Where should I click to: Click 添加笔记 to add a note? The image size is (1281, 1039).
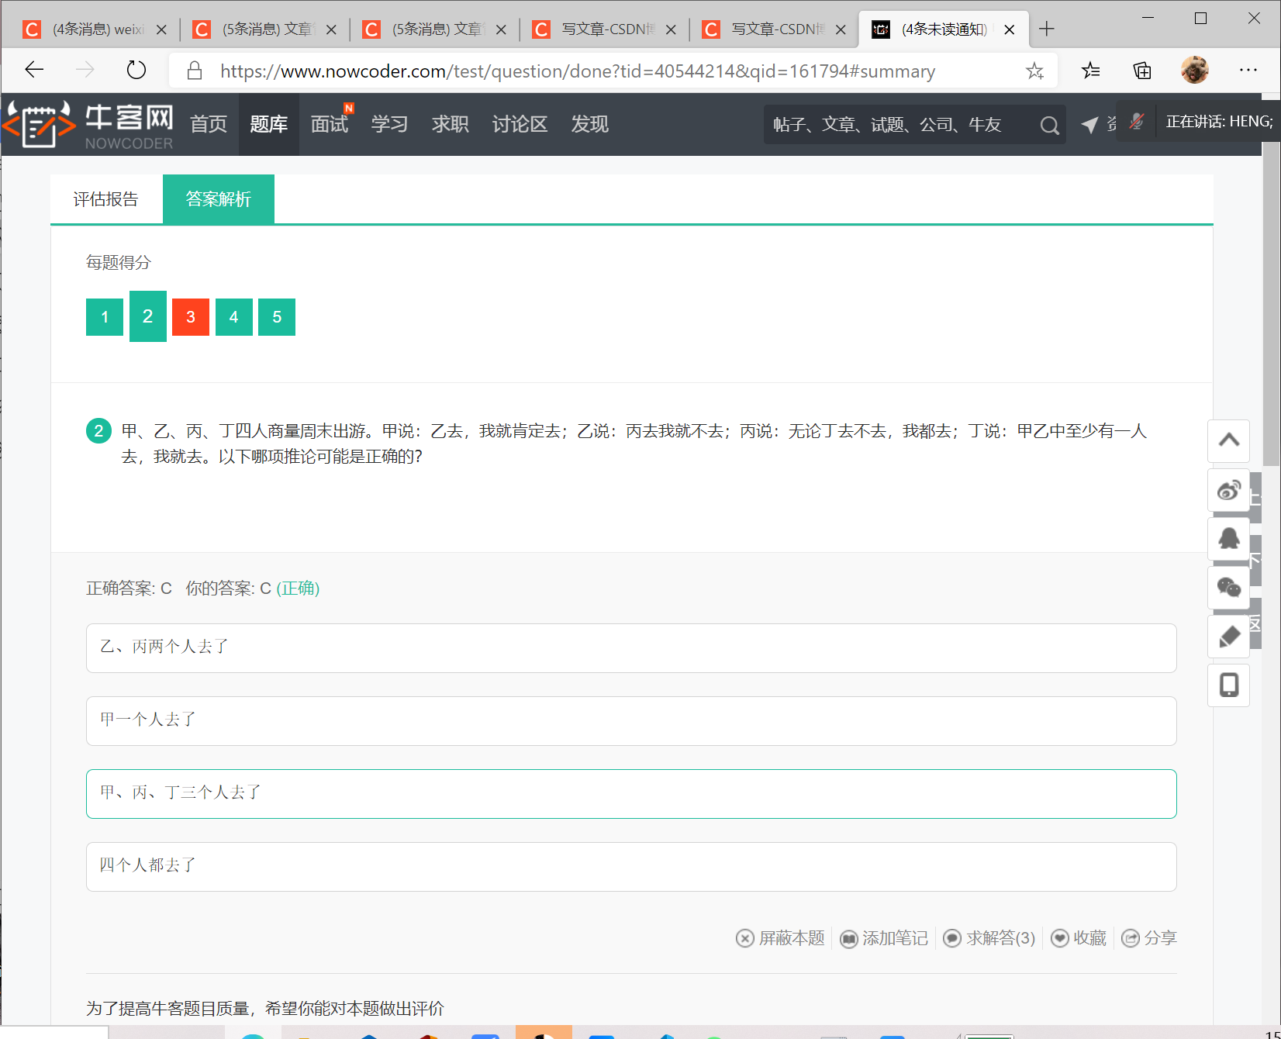884,938
